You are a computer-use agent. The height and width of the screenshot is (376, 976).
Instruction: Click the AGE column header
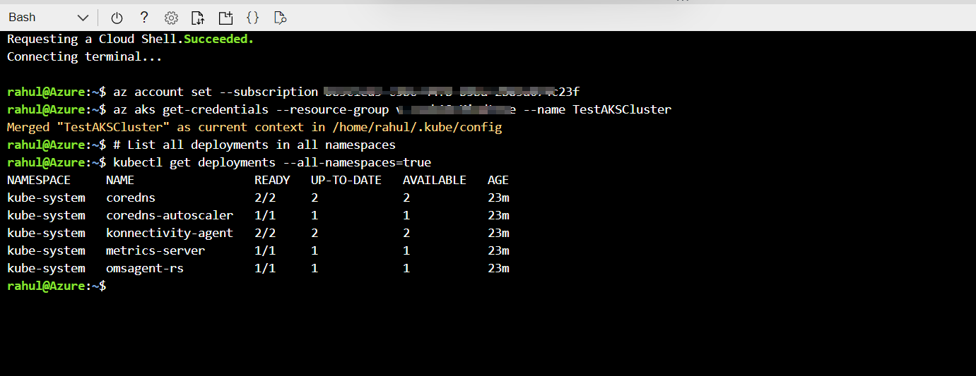point(498,180)
